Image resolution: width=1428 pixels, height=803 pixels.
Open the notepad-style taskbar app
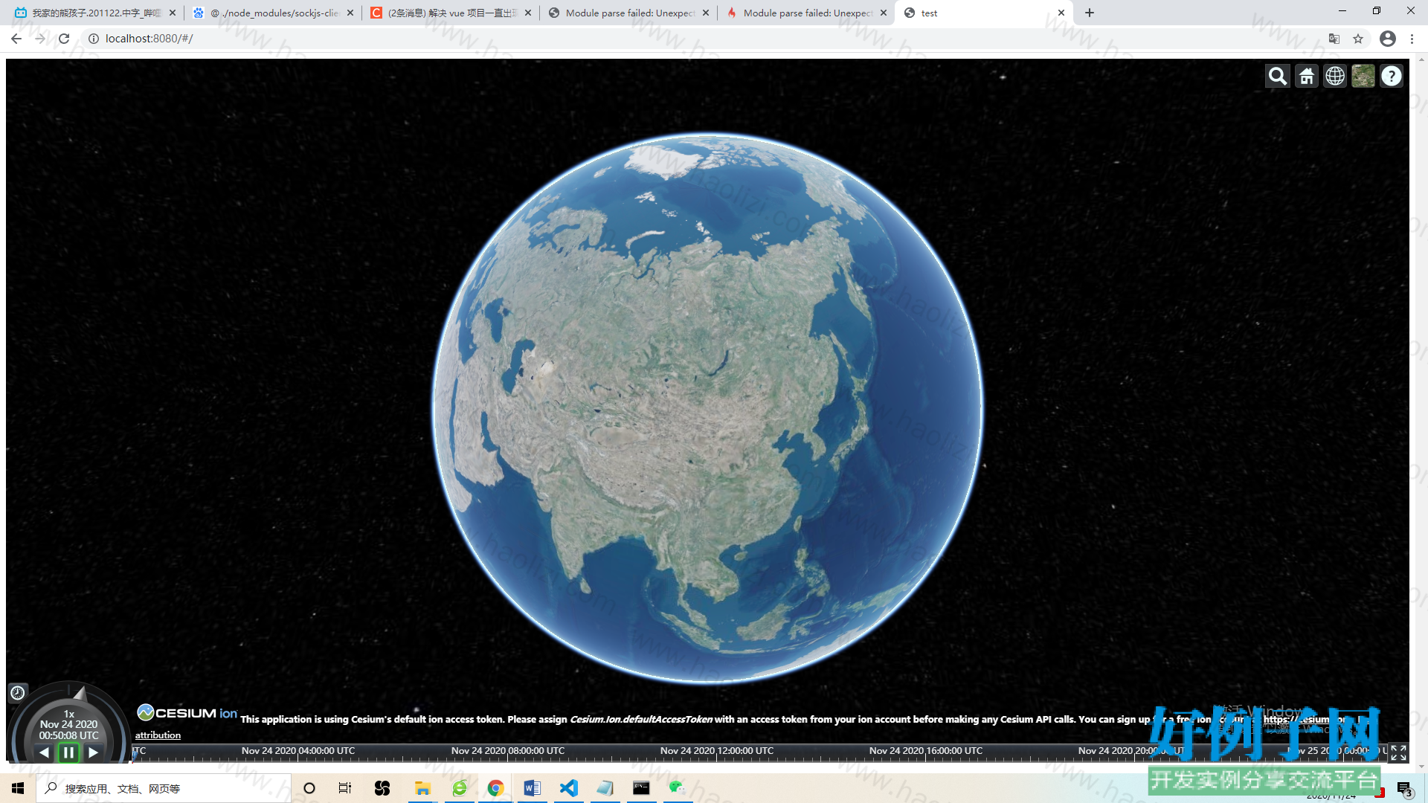tap(605, 788)
